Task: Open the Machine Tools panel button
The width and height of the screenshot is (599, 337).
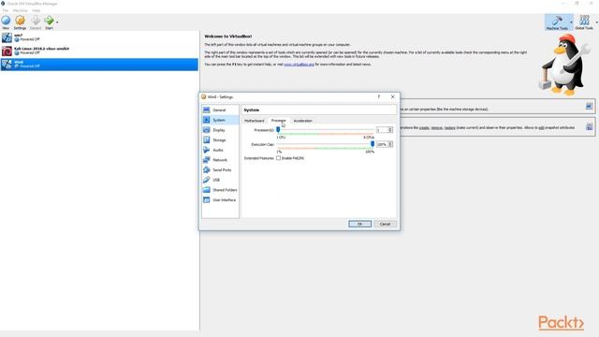Action: point(557,22)
